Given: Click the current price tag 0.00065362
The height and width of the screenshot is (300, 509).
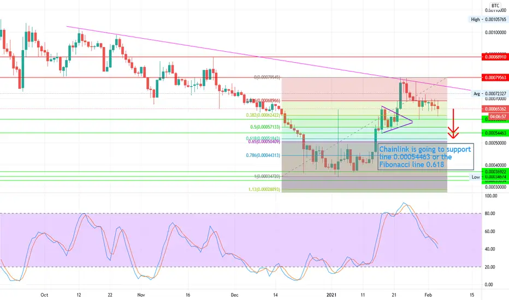Looking at the screenshot, I should point(495,109).
